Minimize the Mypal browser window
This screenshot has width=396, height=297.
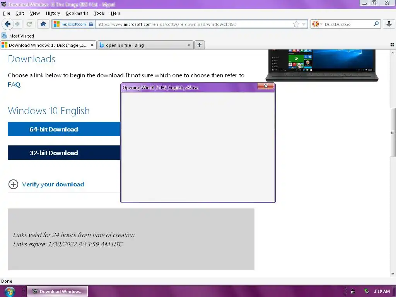point(364,3)
